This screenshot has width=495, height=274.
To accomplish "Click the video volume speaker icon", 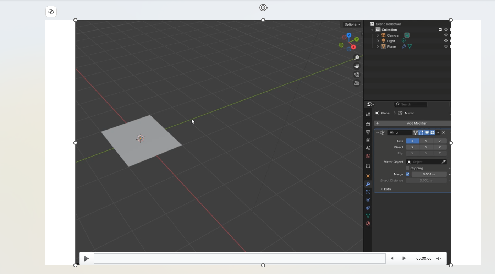I will coord(439,258).
